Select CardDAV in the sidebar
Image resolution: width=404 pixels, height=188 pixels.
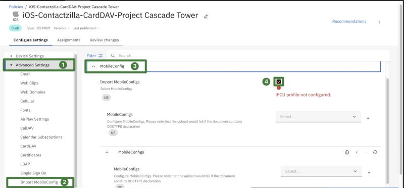click(28, 146)
